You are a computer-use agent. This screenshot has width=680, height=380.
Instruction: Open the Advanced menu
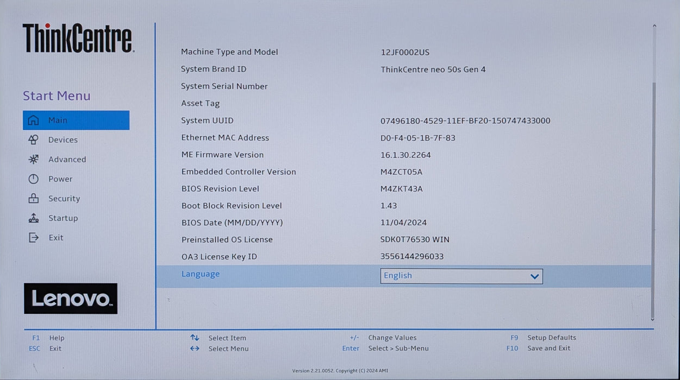pos(67,160)
